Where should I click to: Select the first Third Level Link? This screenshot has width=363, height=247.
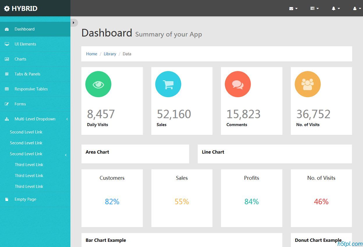29,165
